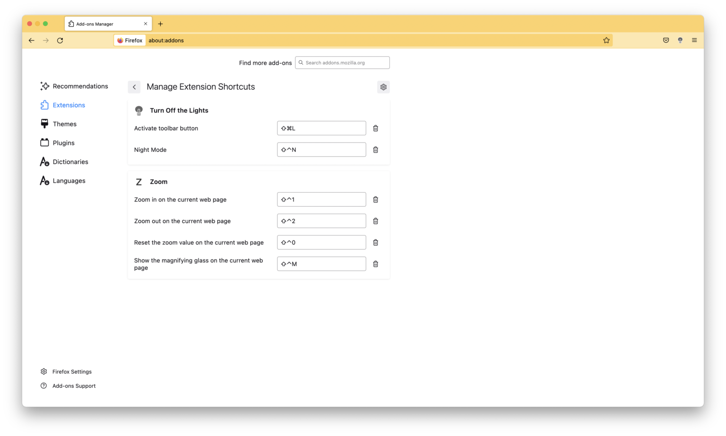Reload the about:addons page

(x=60, y=41)
